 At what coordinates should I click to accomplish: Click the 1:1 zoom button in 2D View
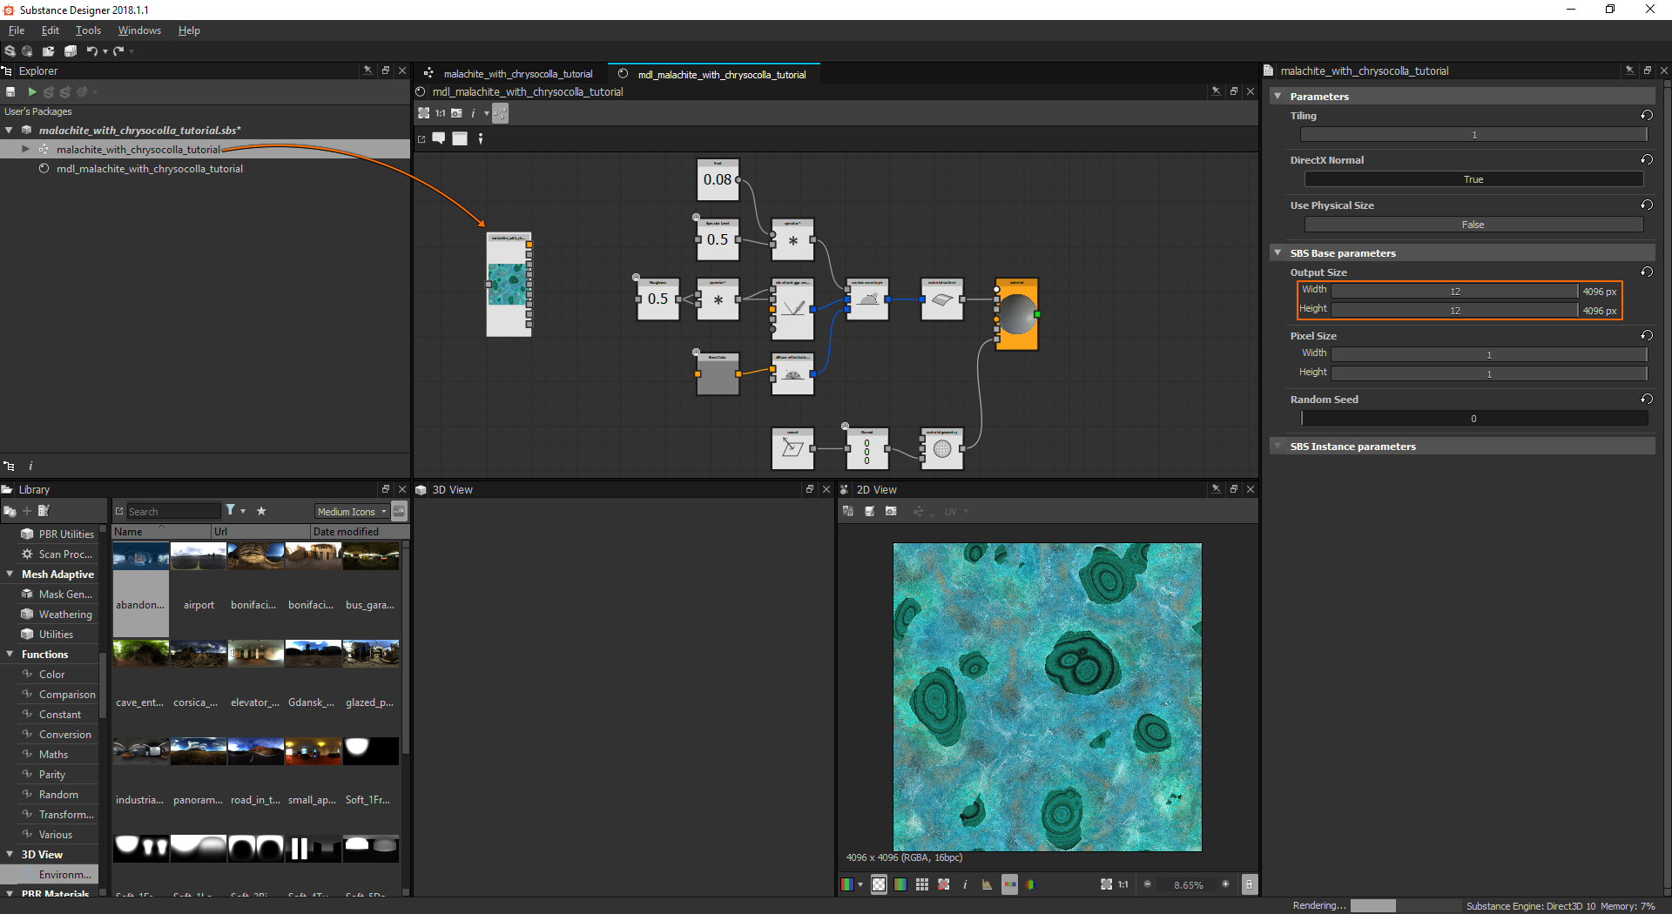click(1123, 884)
